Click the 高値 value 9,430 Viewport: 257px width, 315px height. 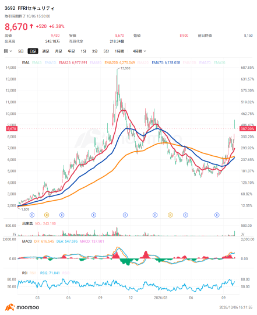(x=55, y=36)
